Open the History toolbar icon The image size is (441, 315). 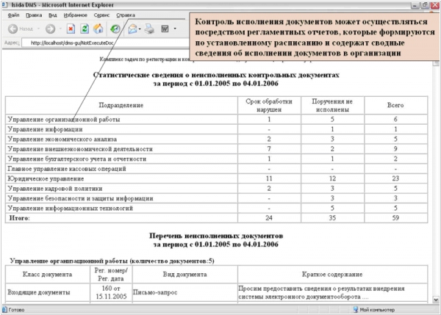coord(115,29)
